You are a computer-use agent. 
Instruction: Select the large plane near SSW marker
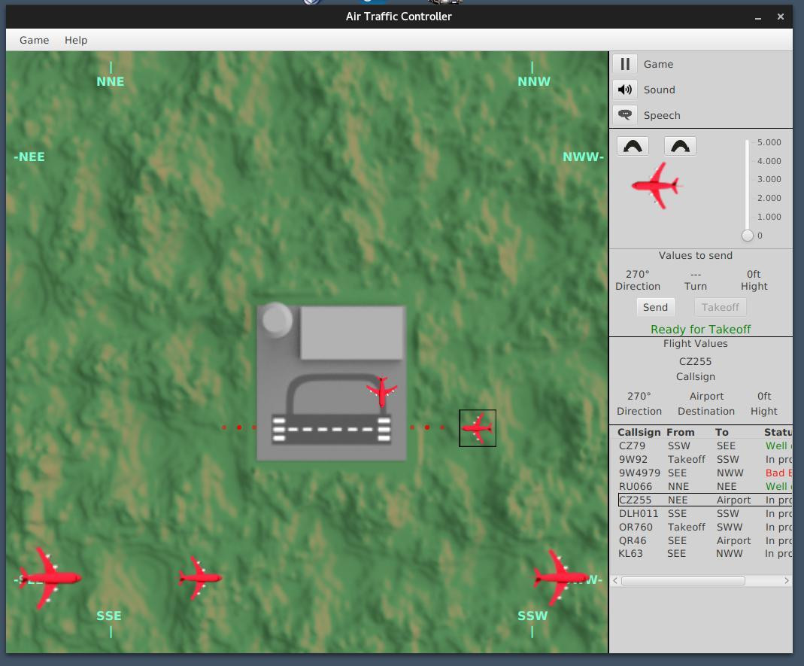pyautogui.click(x=560, y=578)
